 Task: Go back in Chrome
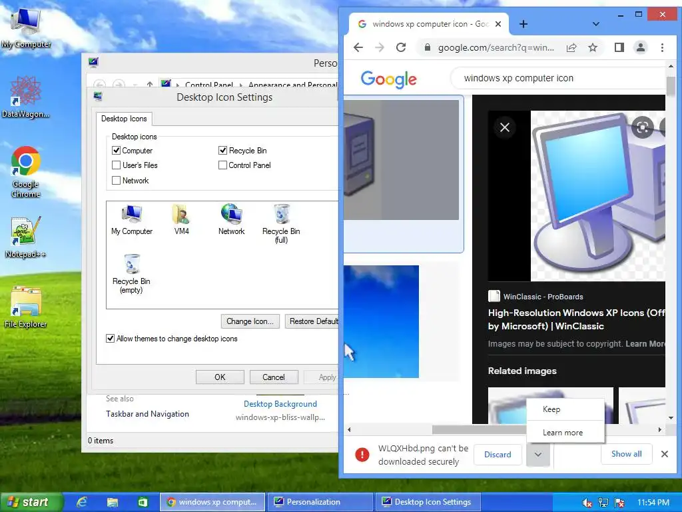click(358, 47)
